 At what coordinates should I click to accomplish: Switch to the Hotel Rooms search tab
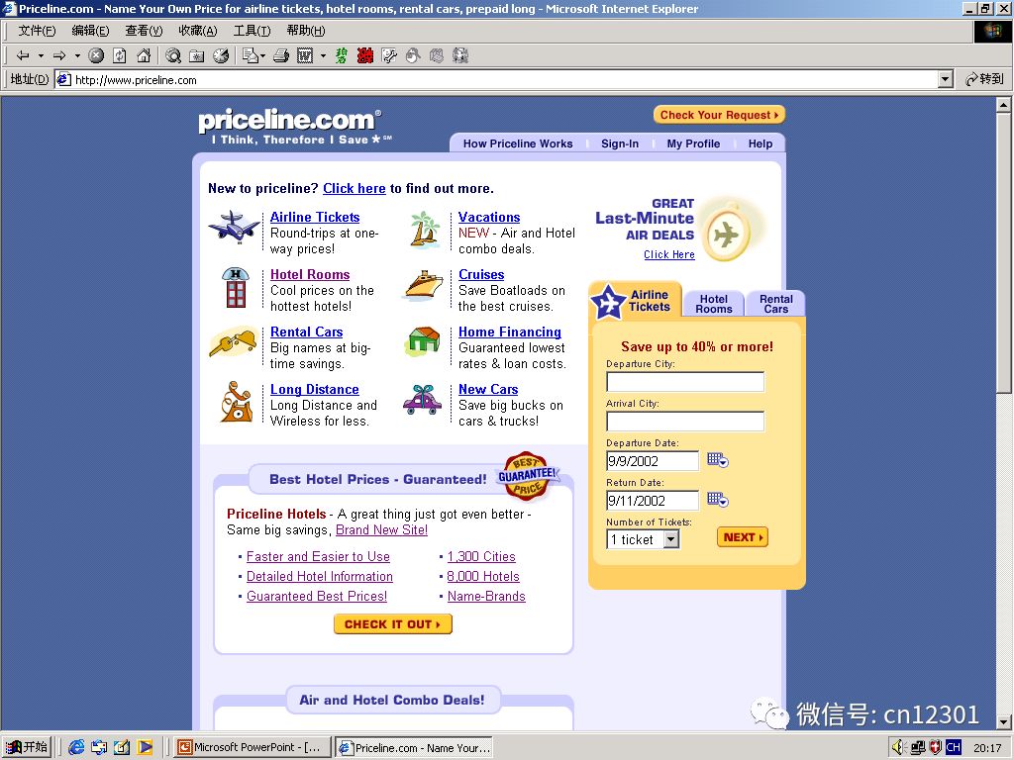point(713,304)
